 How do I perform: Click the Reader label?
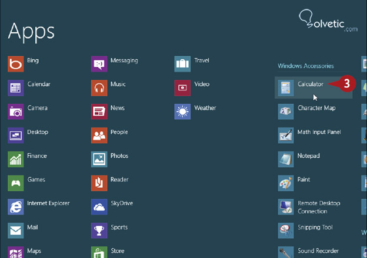pyautogui.click(x=119, y=179)
